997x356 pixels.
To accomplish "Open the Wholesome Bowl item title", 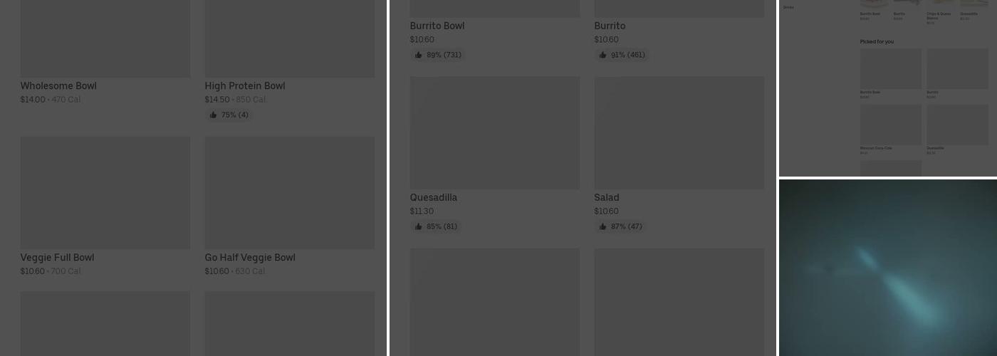I will (x=58, y=86).
